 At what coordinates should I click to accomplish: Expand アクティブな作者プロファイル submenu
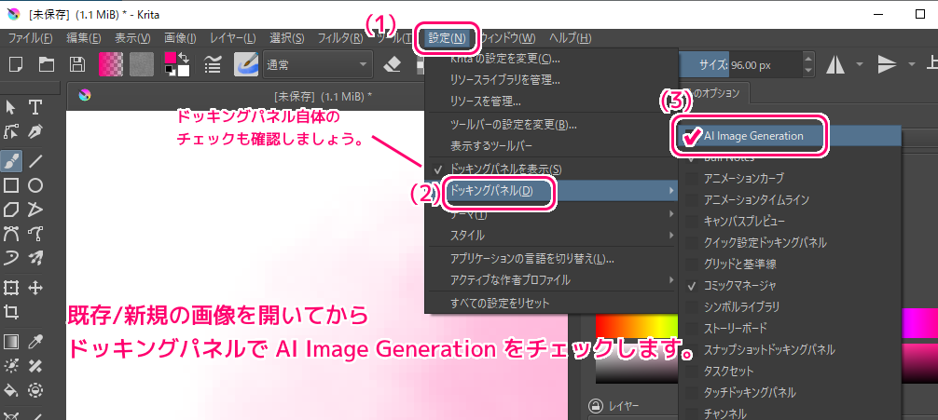point(551,279)
